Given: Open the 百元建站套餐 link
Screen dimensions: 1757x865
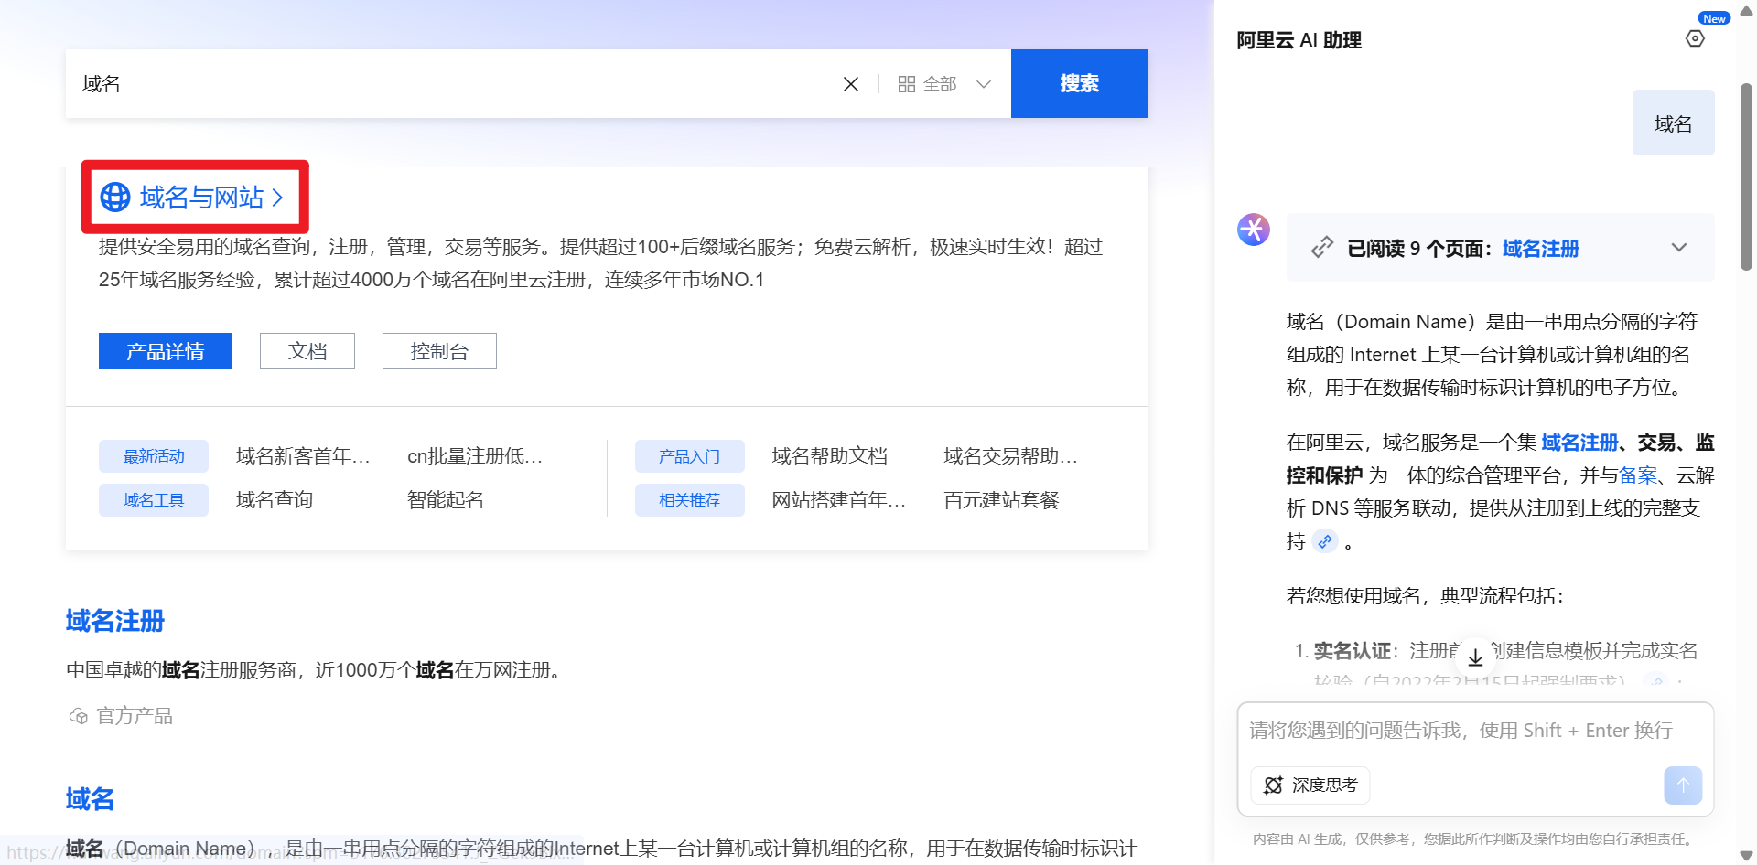Looking at the screenshot, I should [x=1001, y=500].
